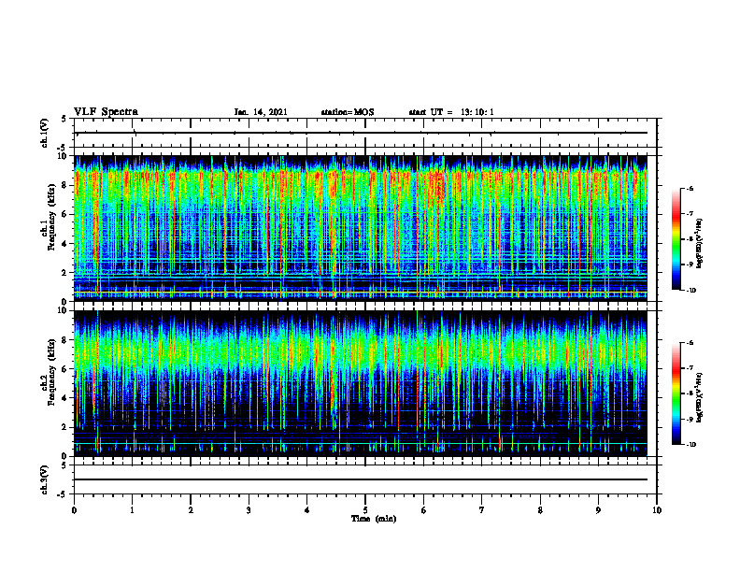740x572 pixels.
Task: Click the time axis tick label "6"
Action: click(424, 510)
